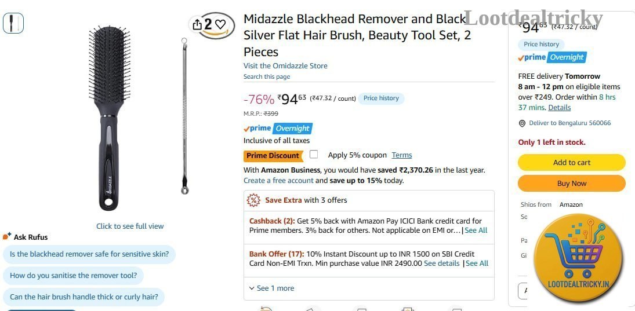Click to see full view of product
The width and height of the screenshot is (635, 311).
(130, 226)
